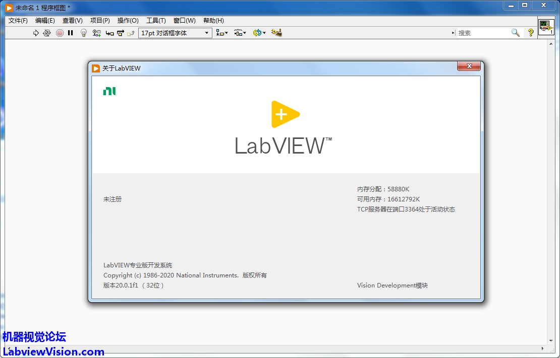This screenshot has width=560, height=358.
Task: Toggle Retain Wire Values button
Action: pyautogui.click(x=97, y=33)
